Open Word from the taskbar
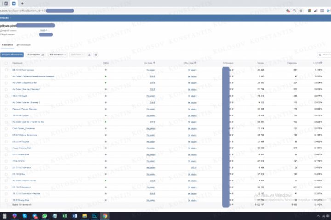The width and height of the screenshot is (331, 220). 75,216
